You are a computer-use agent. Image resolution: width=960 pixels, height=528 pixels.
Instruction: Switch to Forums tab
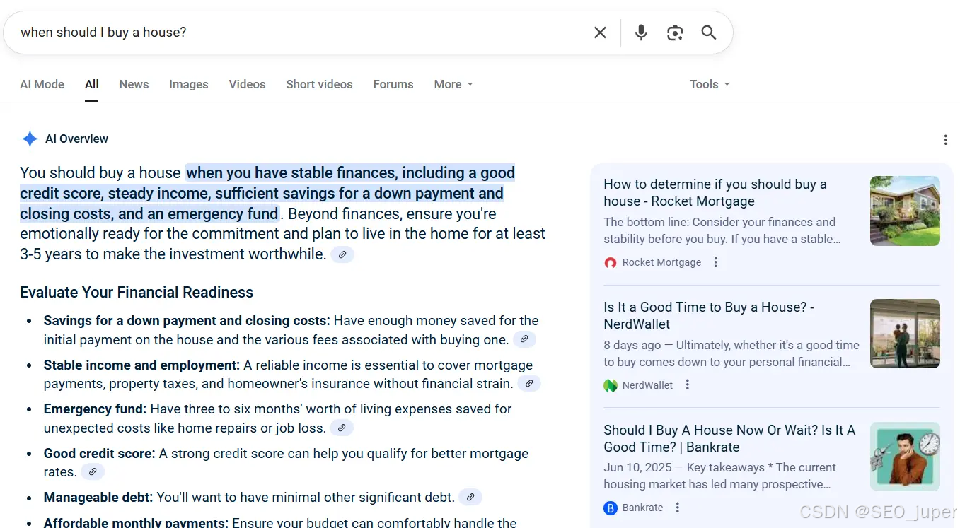393,84
